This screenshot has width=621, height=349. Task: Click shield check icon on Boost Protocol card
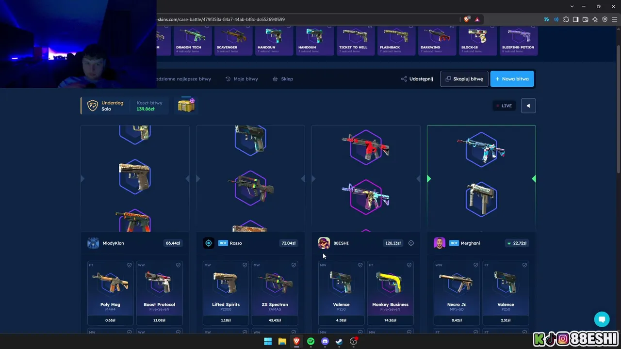(178, 265)
